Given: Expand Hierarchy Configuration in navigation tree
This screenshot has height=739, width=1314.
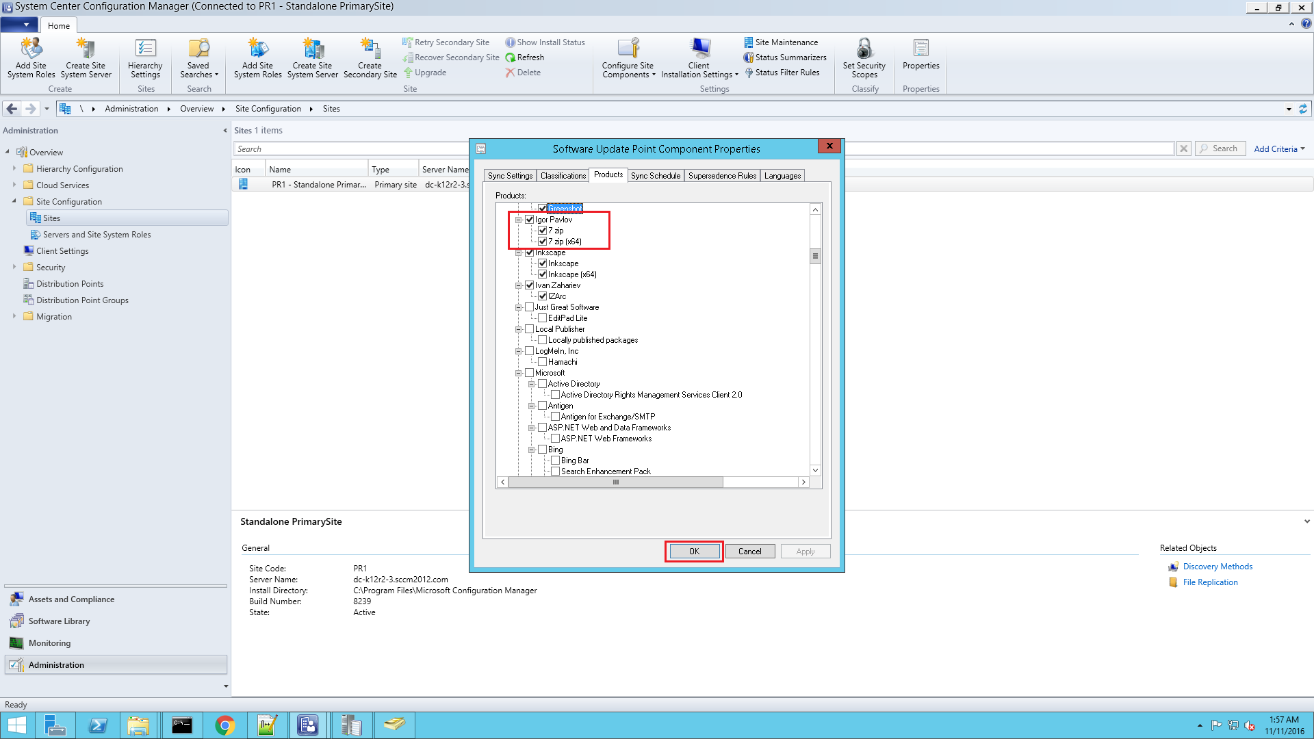Looking at the screenshot, I should [14, 168].
